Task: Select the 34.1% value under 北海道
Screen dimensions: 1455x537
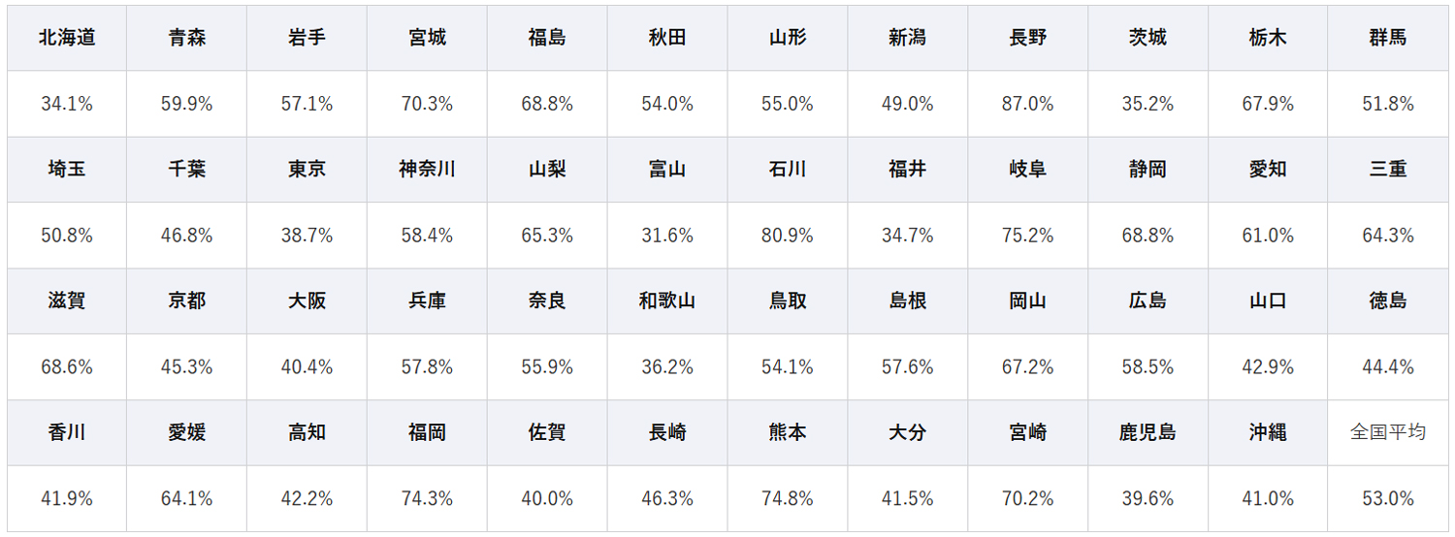Action: [67, 104]
